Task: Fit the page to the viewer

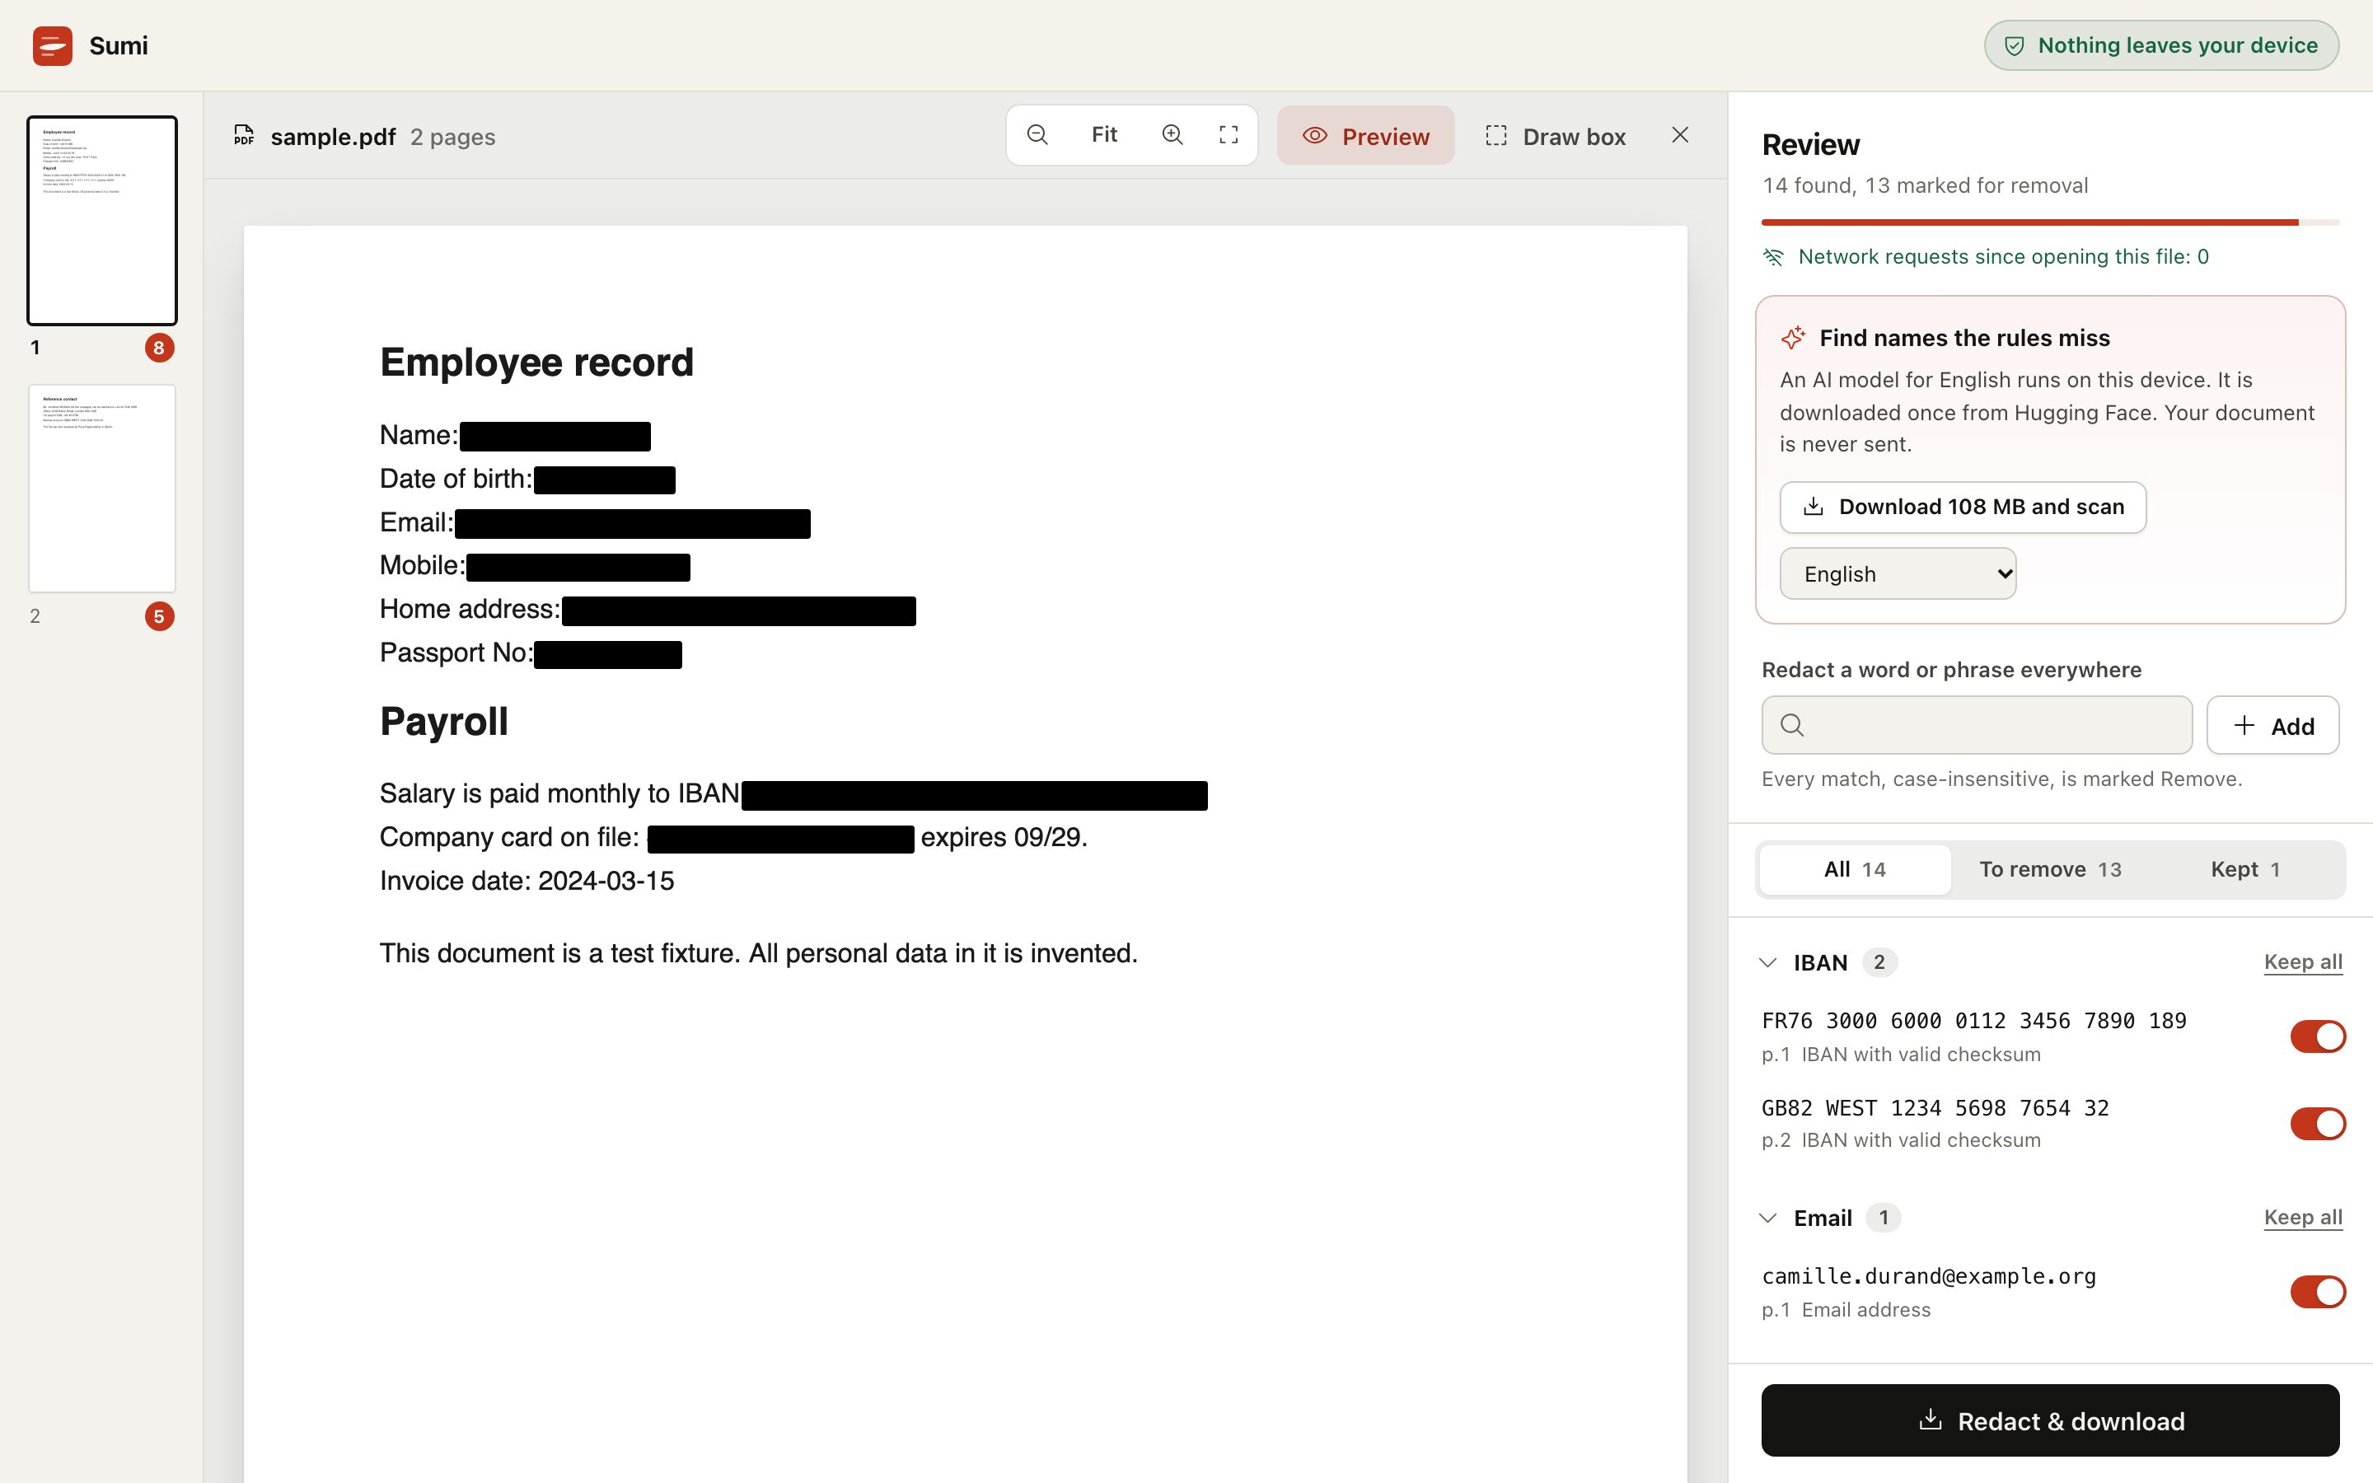Action: pos(1104,134)
